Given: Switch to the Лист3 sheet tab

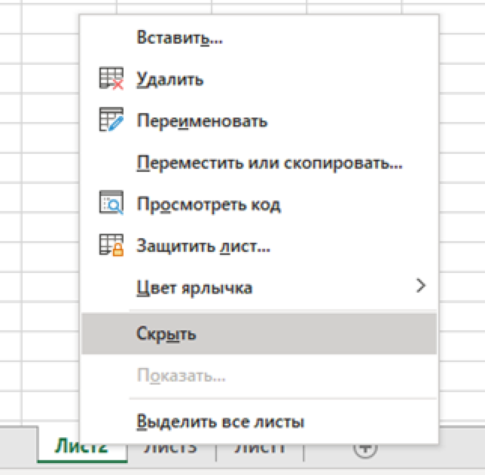Looking at the screenshot, I should 171,447.
